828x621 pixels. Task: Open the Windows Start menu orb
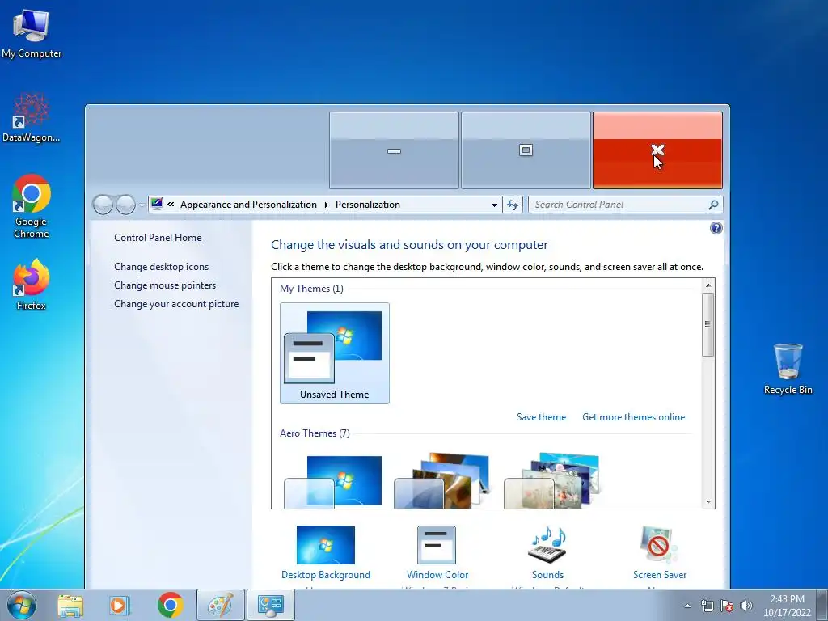[22, 605]
